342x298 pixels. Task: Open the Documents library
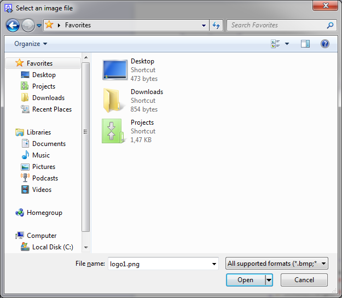49,144
